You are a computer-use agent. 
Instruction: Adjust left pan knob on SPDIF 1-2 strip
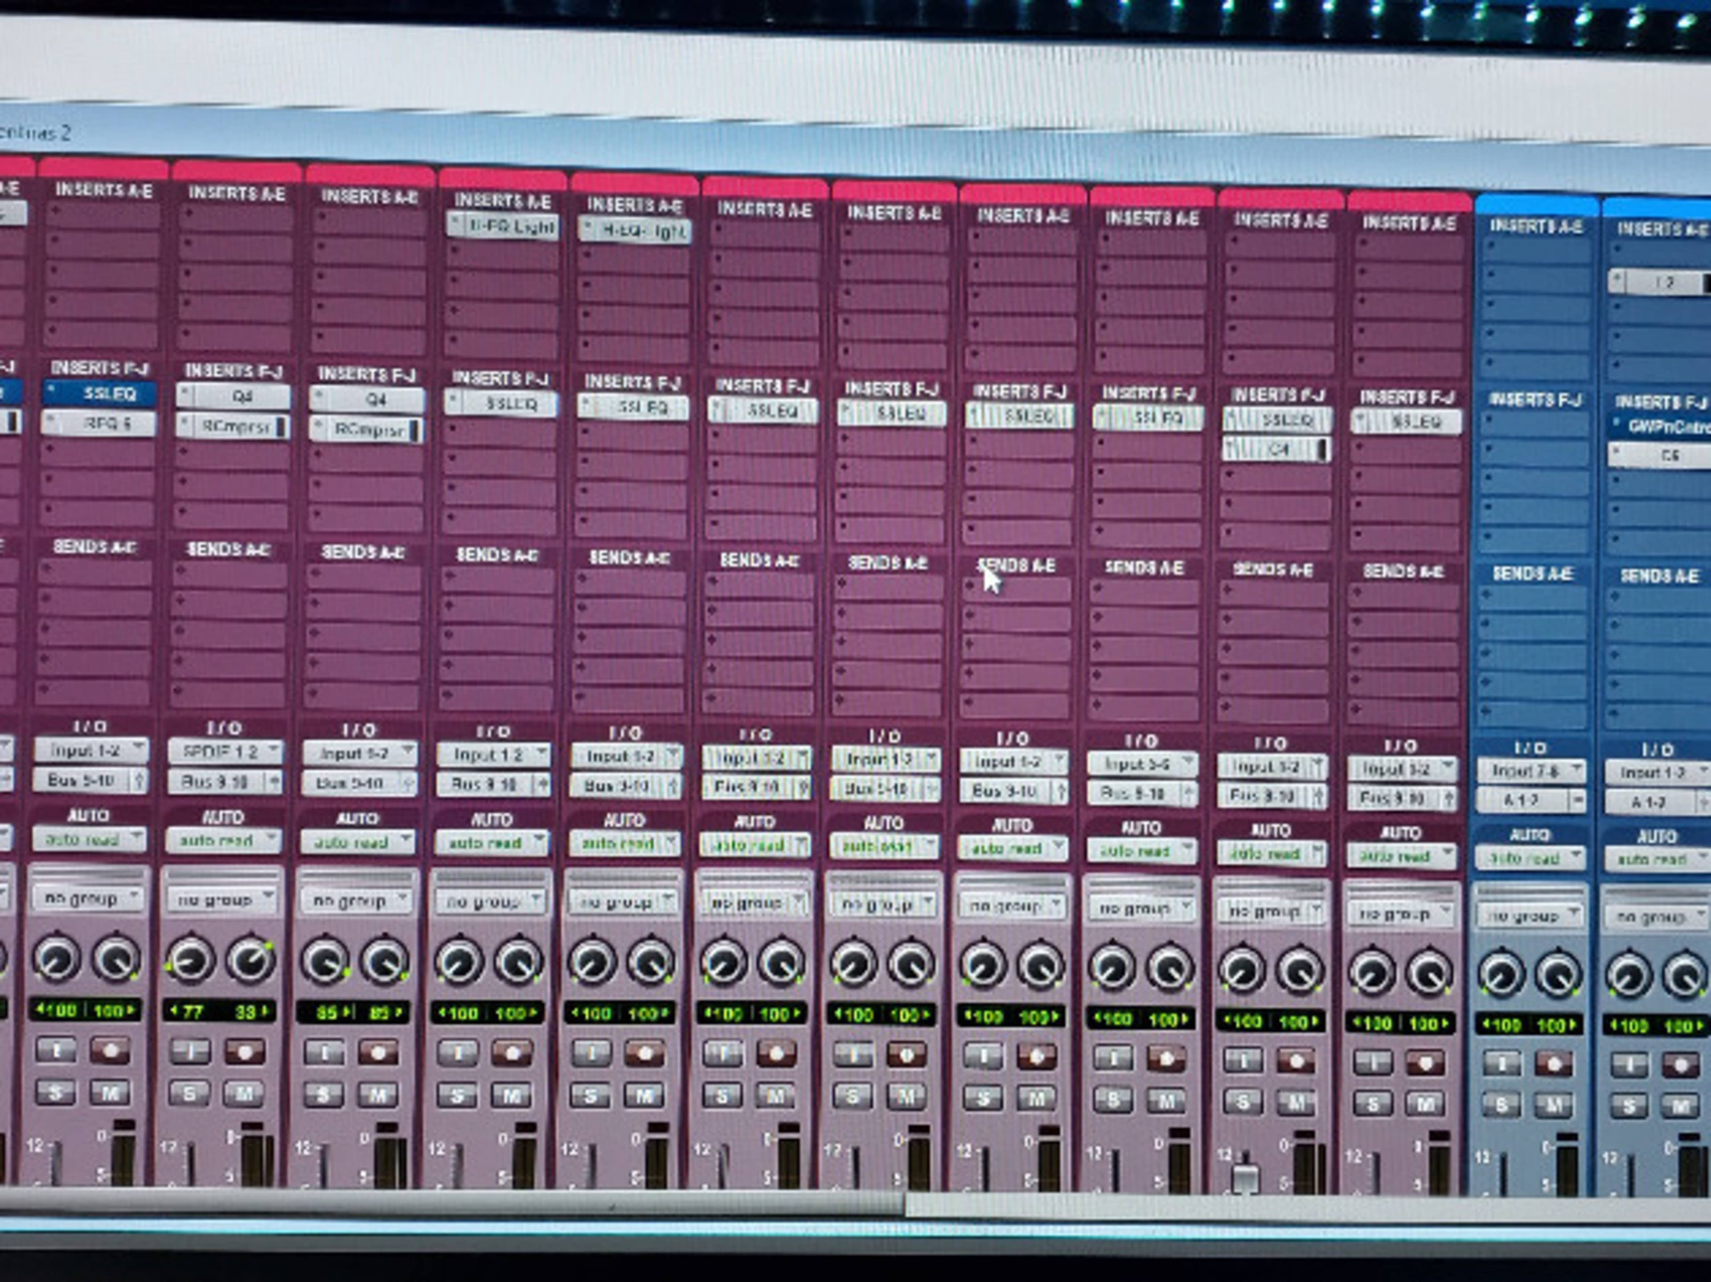pos(190,960)
